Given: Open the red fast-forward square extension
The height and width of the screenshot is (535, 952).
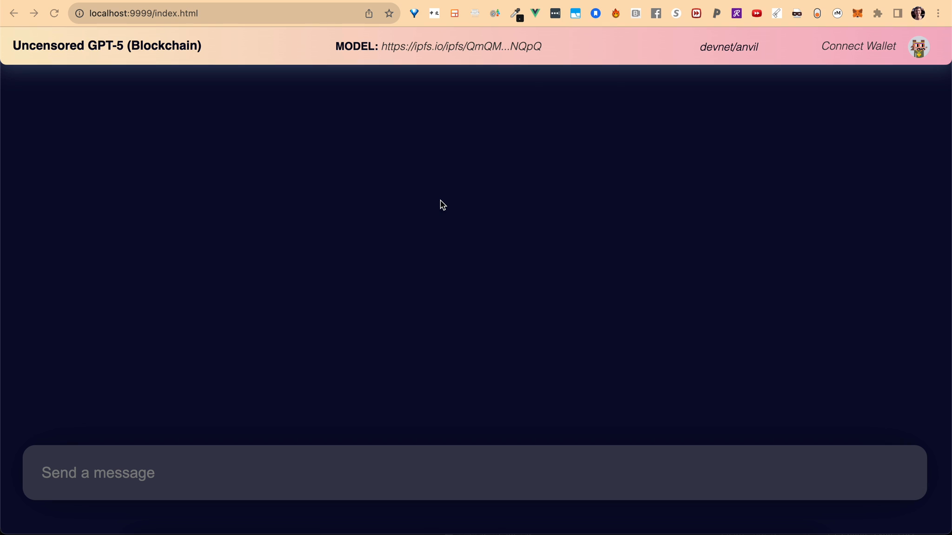Looking at the screenshot, I should (x=696, y=13).
